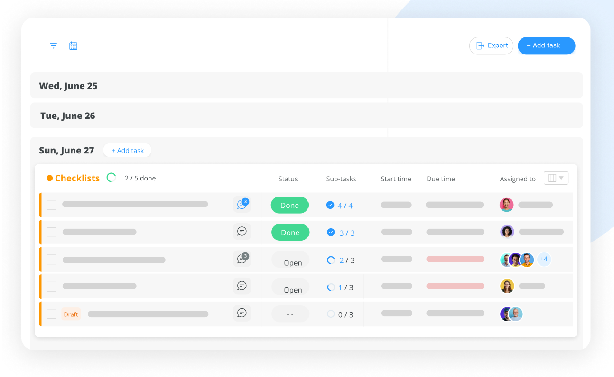This screenshot has height=377, width=614.
Task: Open comments on the 4 / 4 sub-tasks row
Action: (242, 205)
